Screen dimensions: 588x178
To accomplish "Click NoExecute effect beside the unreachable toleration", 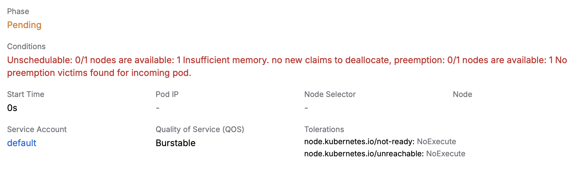I will tap(446, 154).
